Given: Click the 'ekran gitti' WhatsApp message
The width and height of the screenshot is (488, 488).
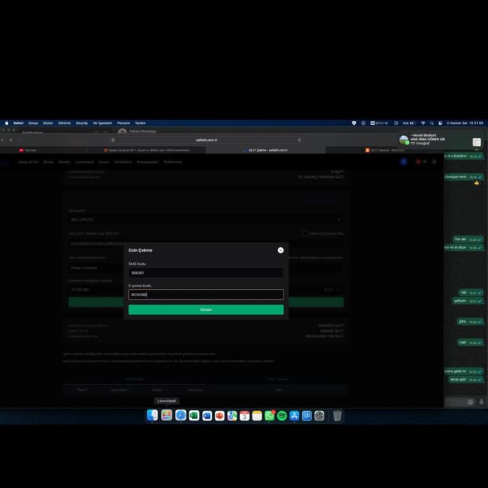Looking at the screenshot, I should coord(466,379).
